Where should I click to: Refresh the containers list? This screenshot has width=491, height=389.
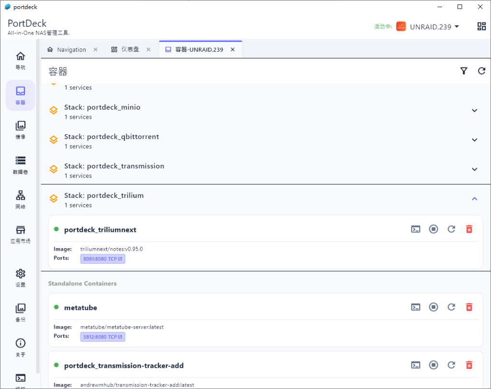click(x=482, y=71)
